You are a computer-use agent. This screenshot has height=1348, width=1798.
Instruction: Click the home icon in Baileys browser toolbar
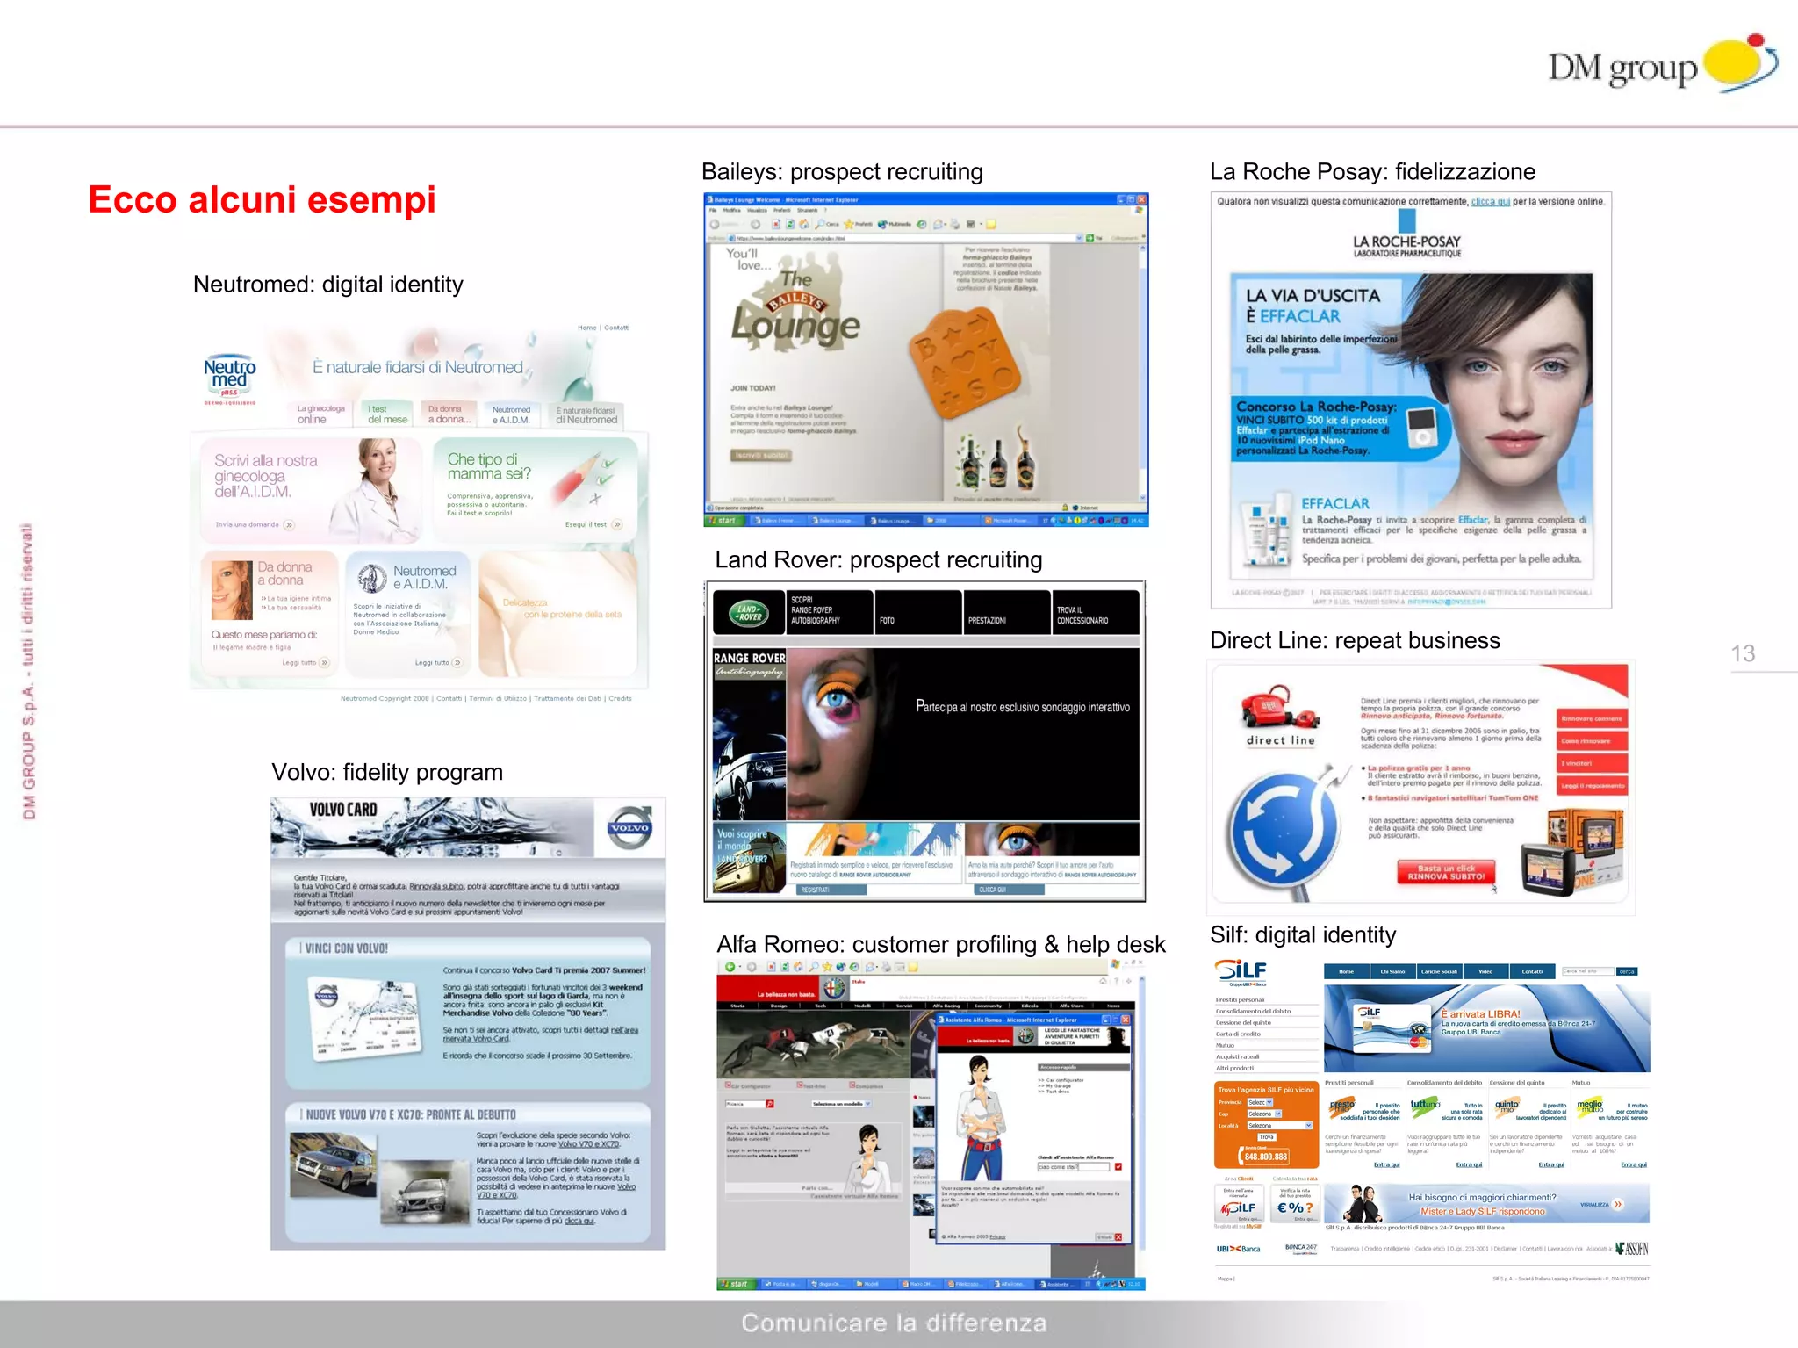[804, 224]
